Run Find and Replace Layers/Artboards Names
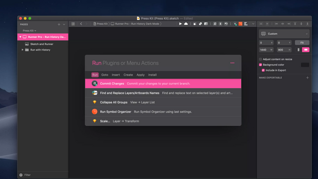Viewport: 318px width, 179px height. tap(163, 93)
